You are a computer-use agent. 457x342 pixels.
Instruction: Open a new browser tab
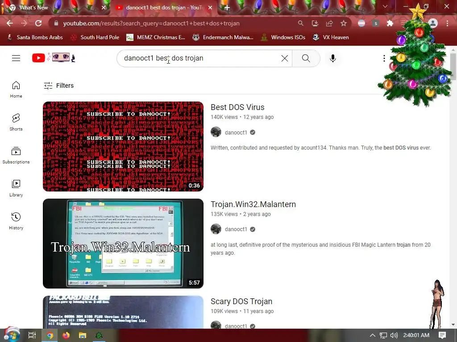[227, 8]
